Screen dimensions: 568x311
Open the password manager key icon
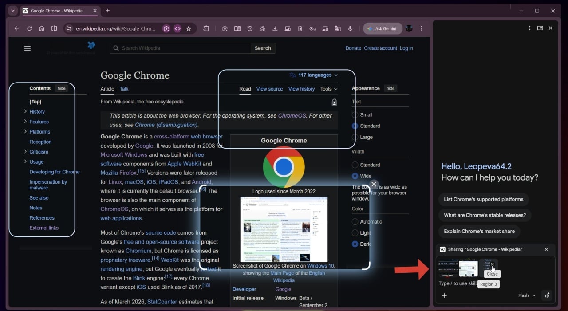tap(312, 28)
